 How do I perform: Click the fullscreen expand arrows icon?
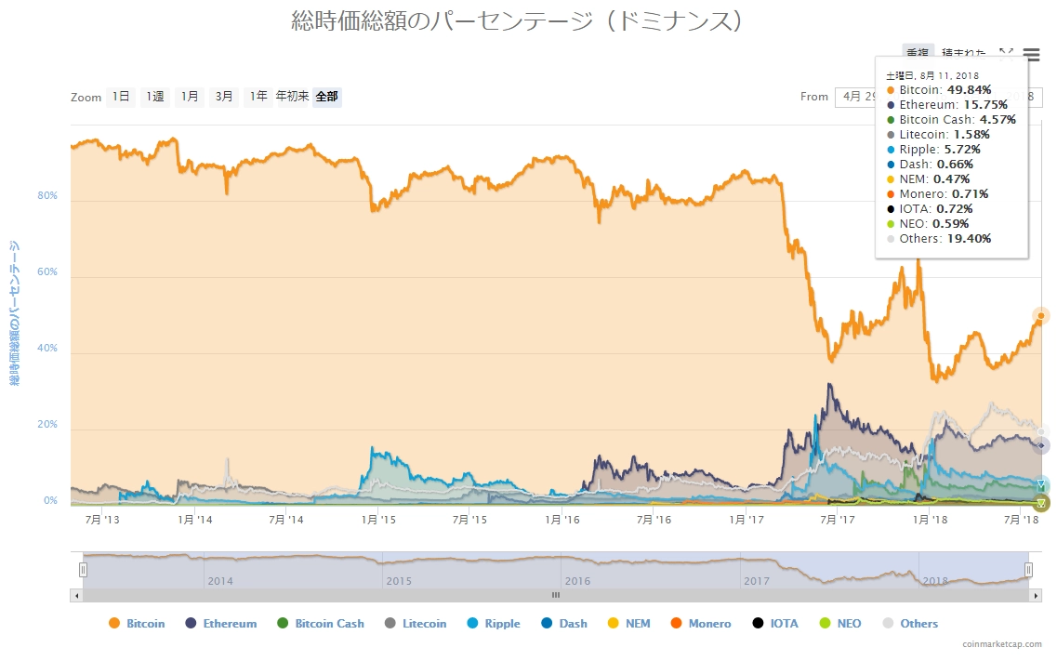(x=1006, y=55)
